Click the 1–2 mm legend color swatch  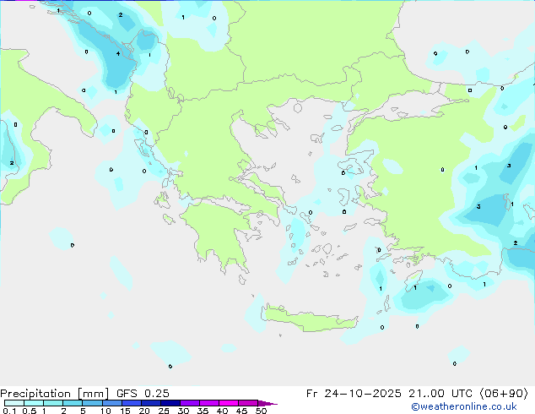pyautogui.click(x=53, y=403)
